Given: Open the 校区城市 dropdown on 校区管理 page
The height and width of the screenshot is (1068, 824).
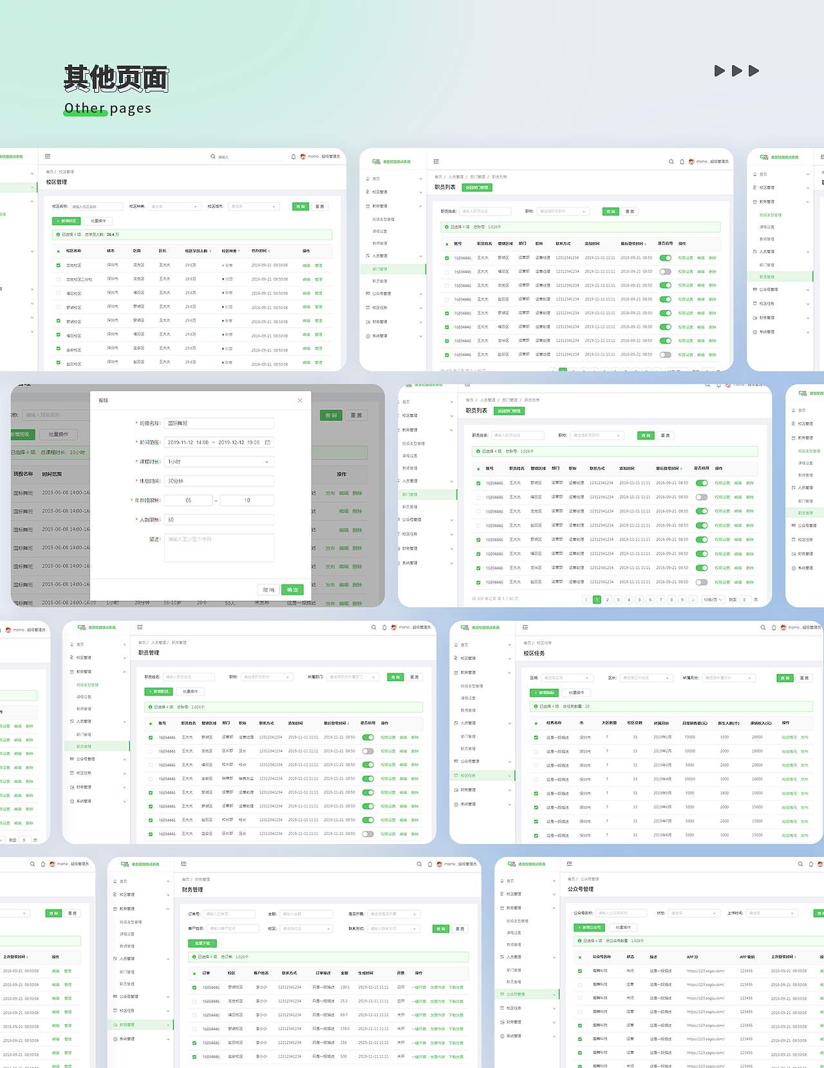Looking at the screenshot, I should (x=254, y=207).
